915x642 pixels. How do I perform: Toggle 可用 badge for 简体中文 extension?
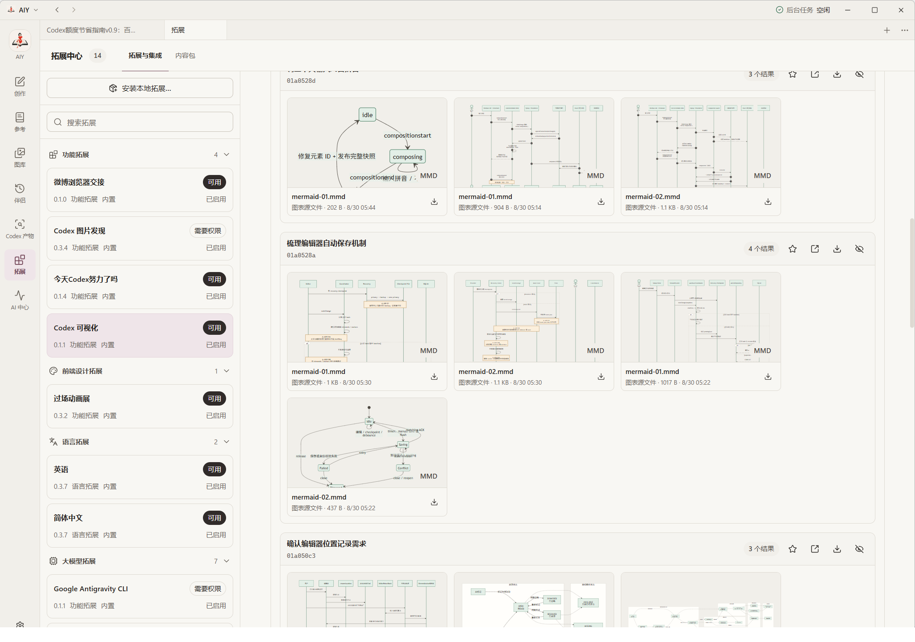point(215,518)
